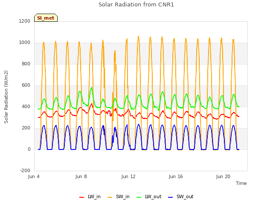Click the Solar Radiation (W/m2) axis label
This screenshot has height=205, width=273.
pyautogui.click(x=6, y=97)
